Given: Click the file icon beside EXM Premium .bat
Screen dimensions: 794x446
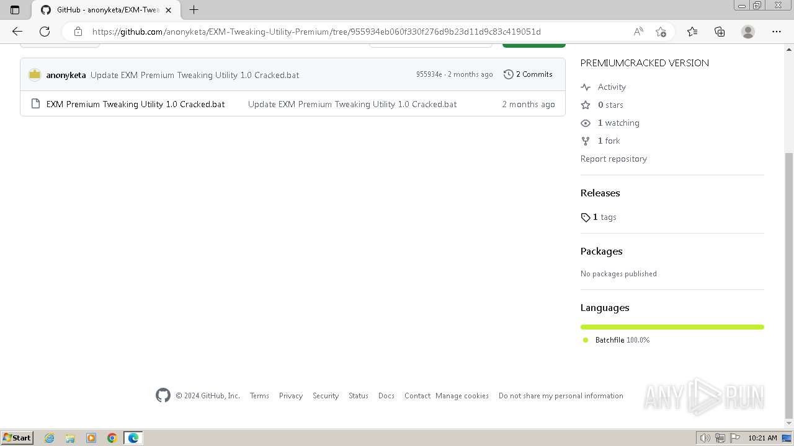Looking at the screenshot, I should (35, 104).
